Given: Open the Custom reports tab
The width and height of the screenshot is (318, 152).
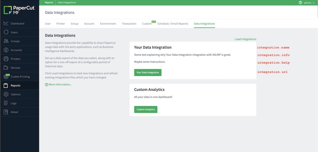Looking at the screenshot, I should pyautogui.click(x=147, y=24).
